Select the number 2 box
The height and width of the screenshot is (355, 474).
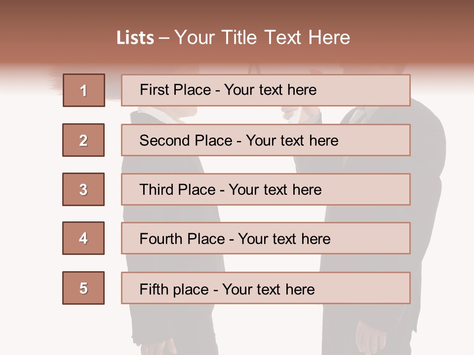click(83, 140)
